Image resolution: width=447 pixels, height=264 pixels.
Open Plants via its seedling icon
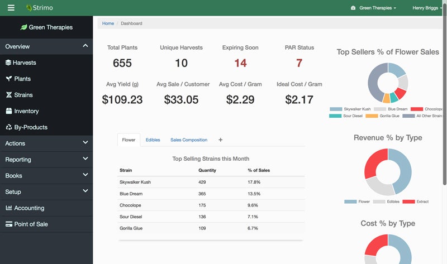[8, 79]
